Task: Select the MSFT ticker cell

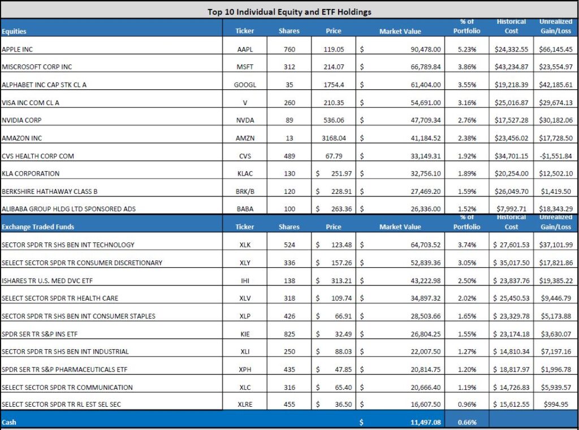Action: pos(245,63)
